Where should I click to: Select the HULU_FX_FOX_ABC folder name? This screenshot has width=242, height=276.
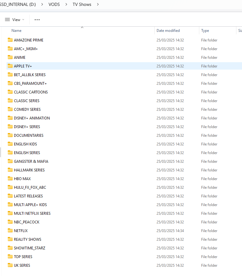point(30,188)
